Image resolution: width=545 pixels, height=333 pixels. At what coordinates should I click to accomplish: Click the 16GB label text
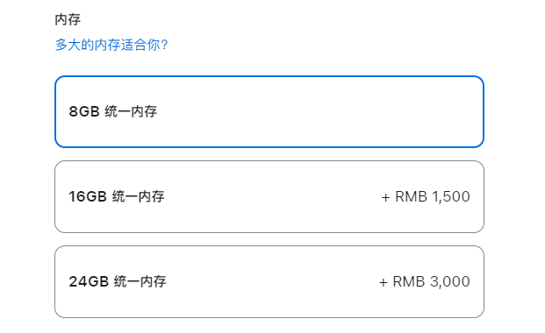(88, 196)
